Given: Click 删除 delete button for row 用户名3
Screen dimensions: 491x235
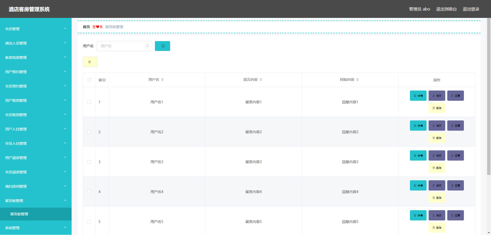Looking at the screenshot, I should 437,168.
